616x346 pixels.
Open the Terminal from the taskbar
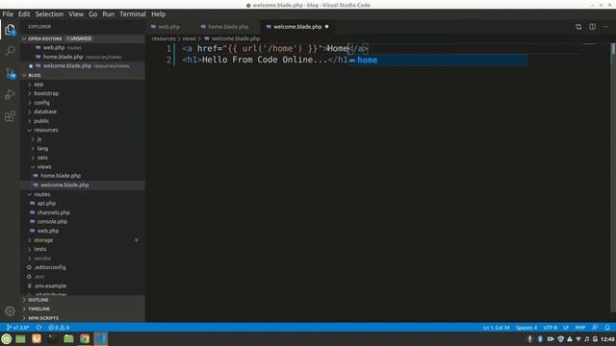52,338
